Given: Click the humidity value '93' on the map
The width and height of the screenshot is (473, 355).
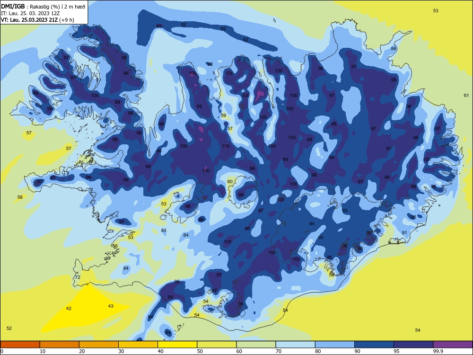Looking at the screenshot, I should coord(345,211).
